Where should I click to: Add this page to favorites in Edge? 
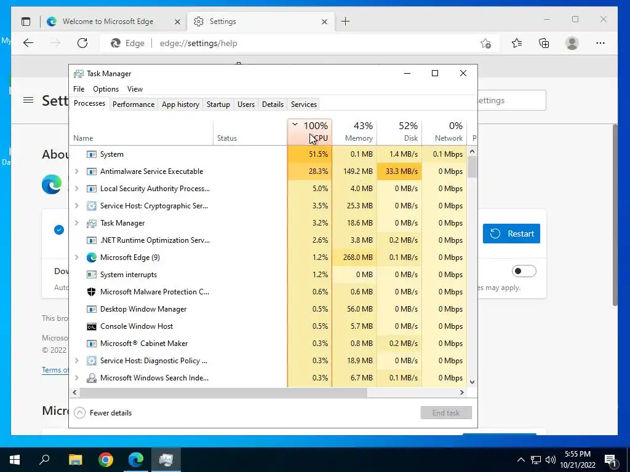click(x=486, y=44)
